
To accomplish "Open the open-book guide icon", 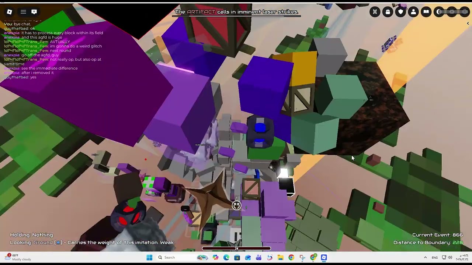I will [x=426, y=12].
